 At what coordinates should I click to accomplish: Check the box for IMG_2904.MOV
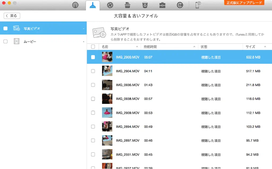(93, 71)
